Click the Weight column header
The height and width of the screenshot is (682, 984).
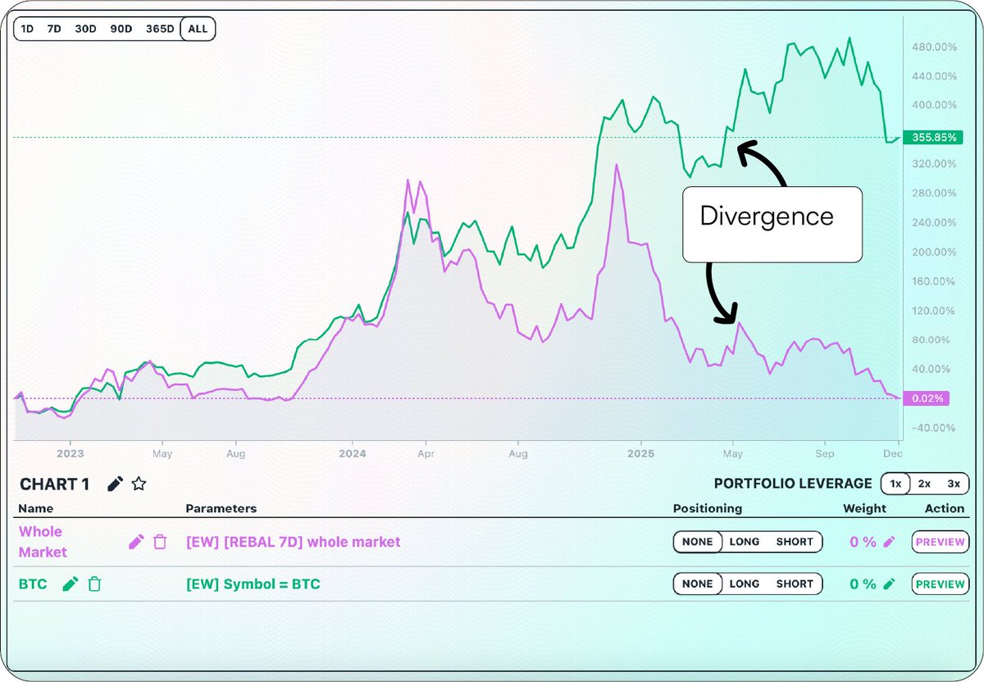tap(864, 508)
